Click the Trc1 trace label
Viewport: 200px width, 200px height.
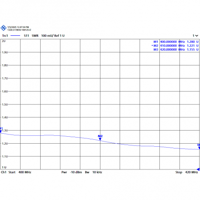pyautogui.click(x=5, y=36)
